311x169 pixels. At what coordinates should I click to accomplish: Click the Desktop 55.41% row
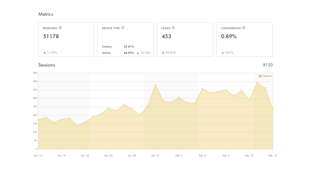pyautogui.click(x=118, y=46)
